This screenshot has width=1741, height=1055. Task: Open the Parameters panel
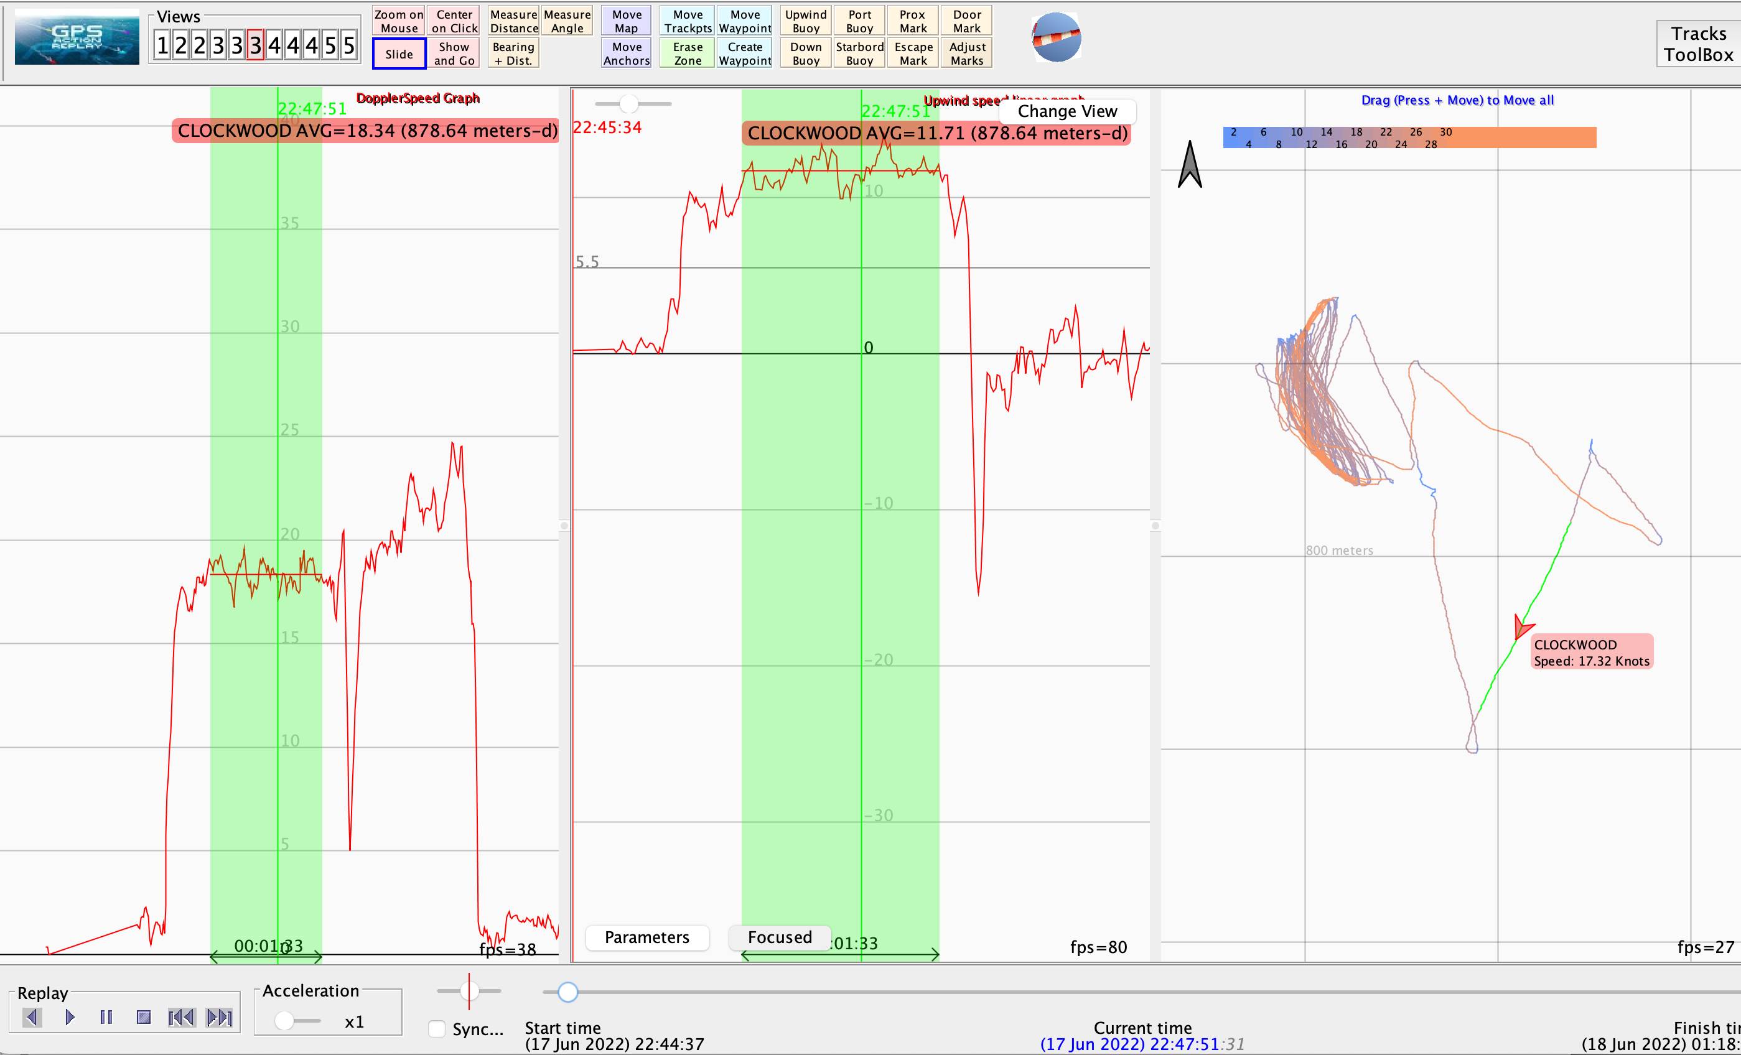pyautogui.click(x=646, y=937)
